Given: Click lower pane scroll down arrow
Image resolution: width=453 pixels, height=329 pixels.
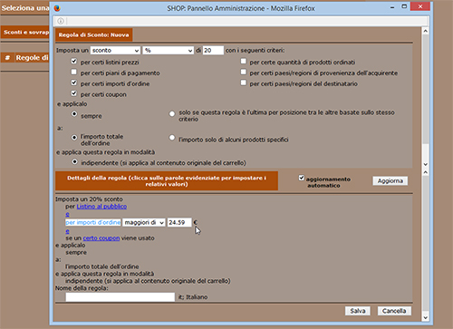Looking at the screenshot, I should point(425,318).
